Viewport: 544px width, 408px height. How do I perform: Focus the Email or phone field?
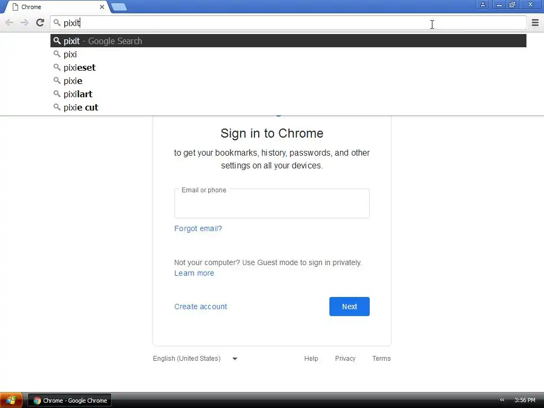[x=271, y=203]
